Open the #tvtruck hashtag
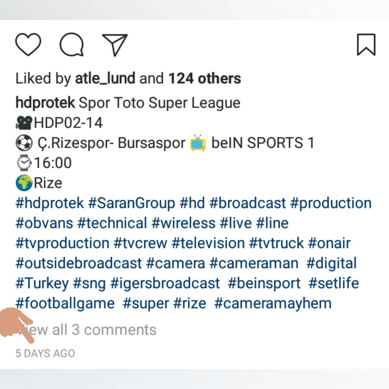The width and height of the screenshot is (389, 389). pyautogui.click(x=276, y=244)
